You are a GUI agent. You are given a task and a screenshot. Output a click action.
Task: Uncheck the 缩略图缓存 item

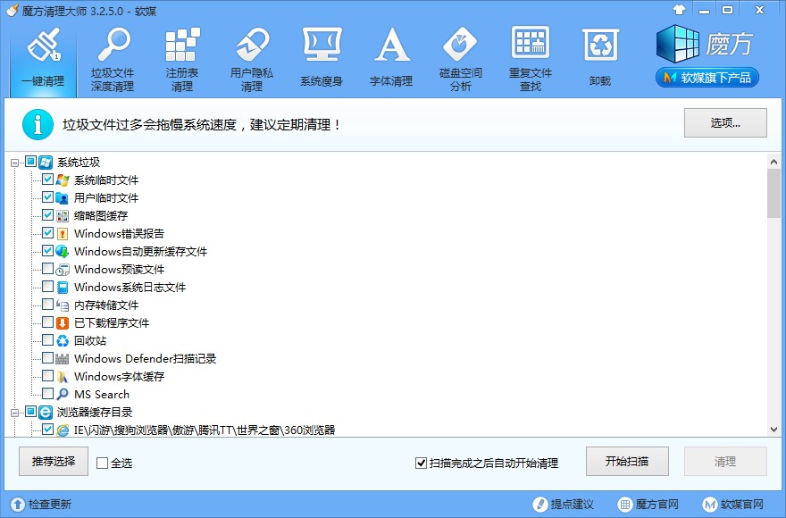point(48,214)
